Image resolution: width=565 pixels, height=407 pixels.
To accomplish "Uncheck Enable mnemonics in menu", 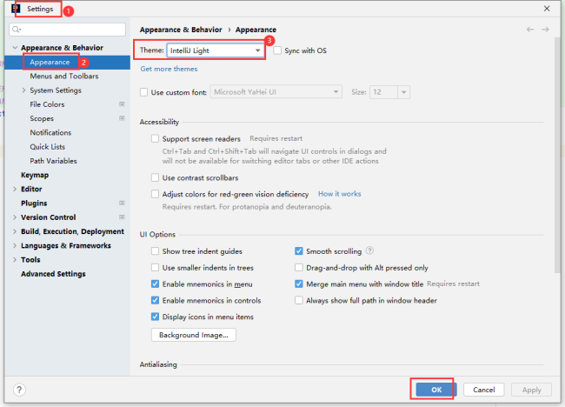I will 155,284.
